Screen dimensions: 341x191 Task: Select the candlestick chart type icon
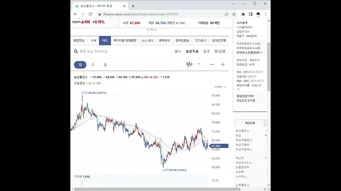pos(189,64)
